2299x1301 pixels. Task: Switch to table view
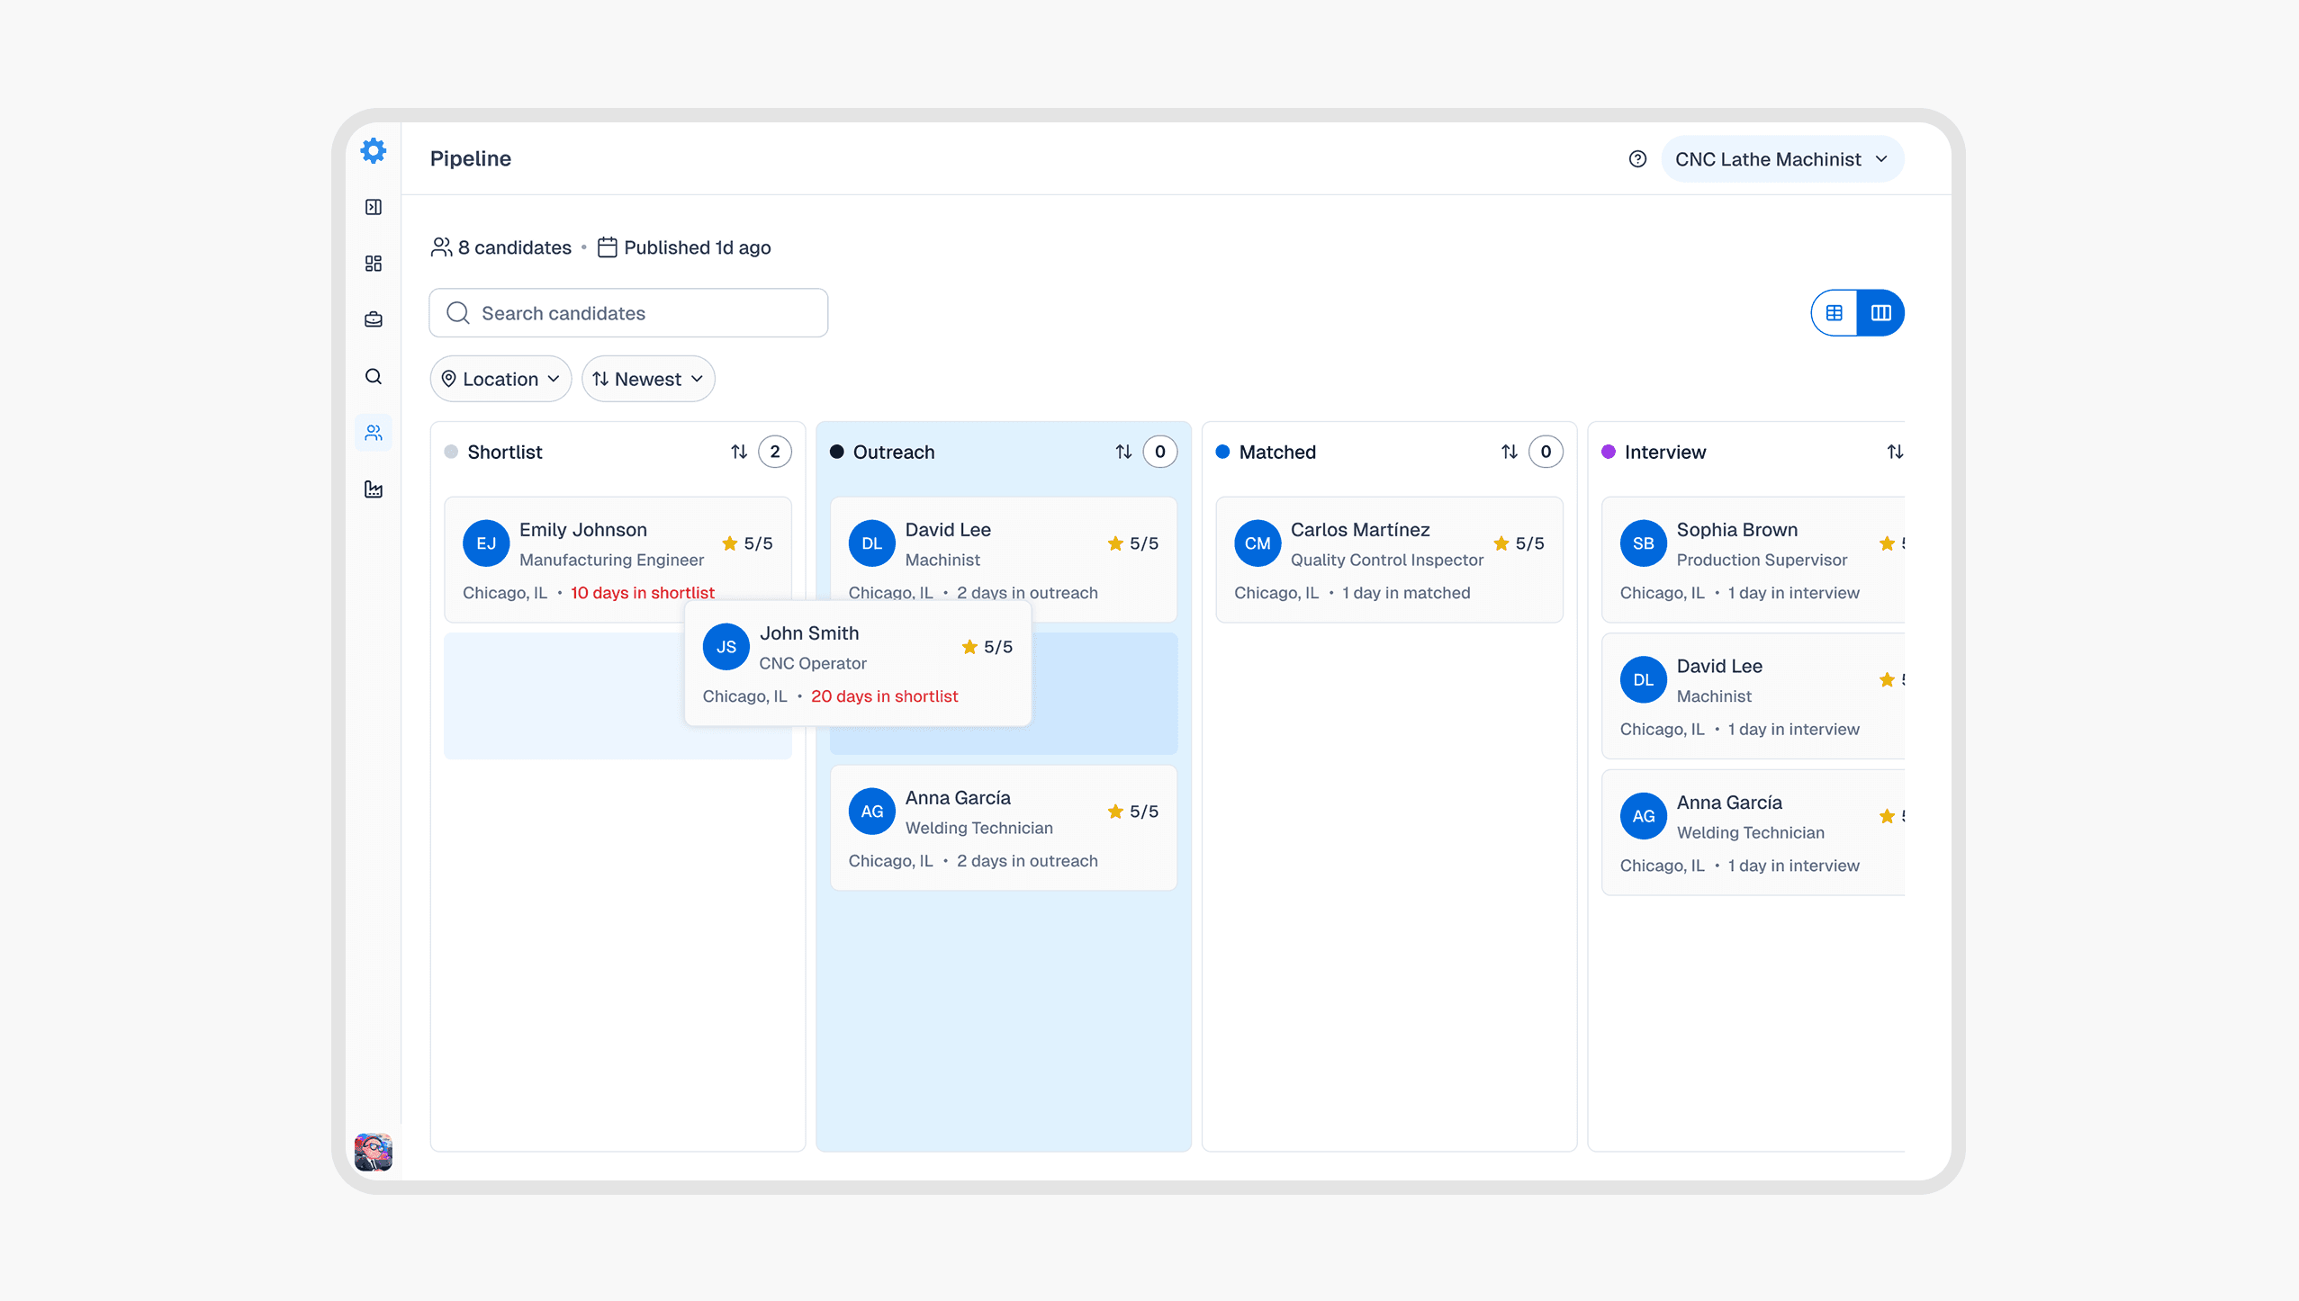[x=1835, y=313]
